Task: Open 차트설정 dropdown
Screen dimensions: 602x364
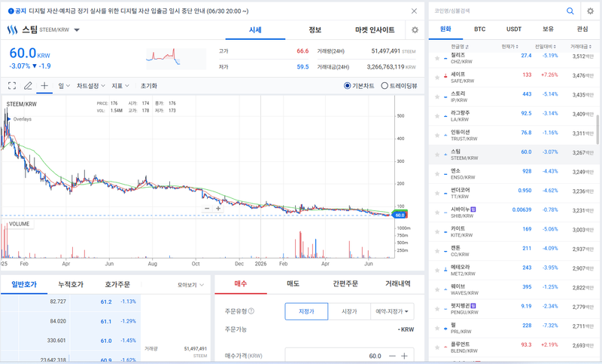Action: coord(90,86)
